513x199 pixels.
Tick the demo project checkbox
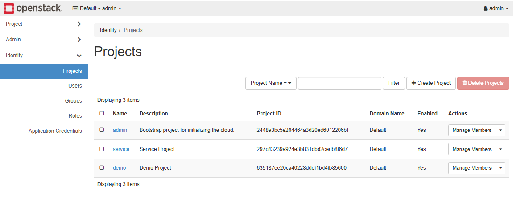coord(102,168)
